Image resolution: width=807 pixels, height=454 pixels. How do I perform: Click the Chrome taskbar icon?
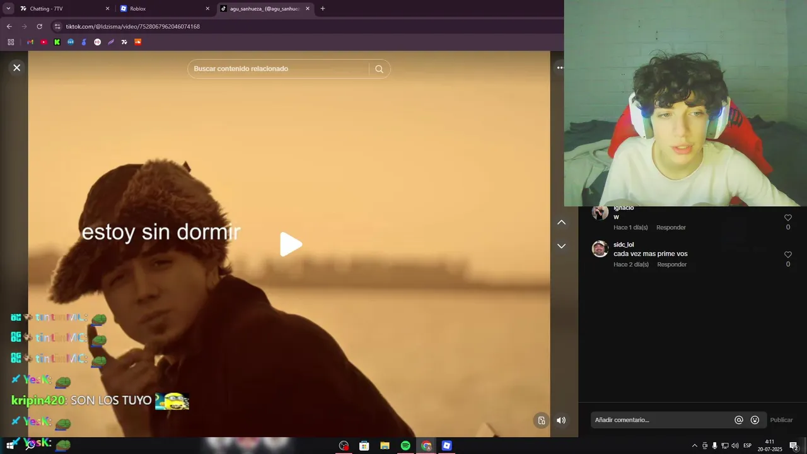coord(426,446)
